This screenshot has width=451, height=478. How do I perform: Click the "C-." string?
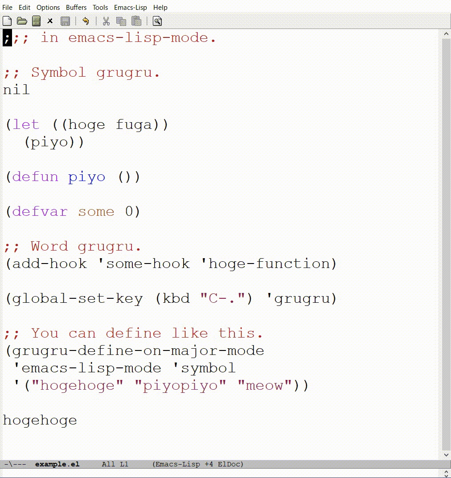coord(222,298)
